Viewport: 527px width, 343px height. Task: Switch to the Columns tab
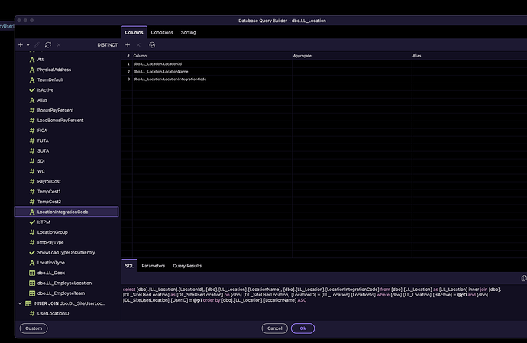pyautogui.click(x=134, y=32)
